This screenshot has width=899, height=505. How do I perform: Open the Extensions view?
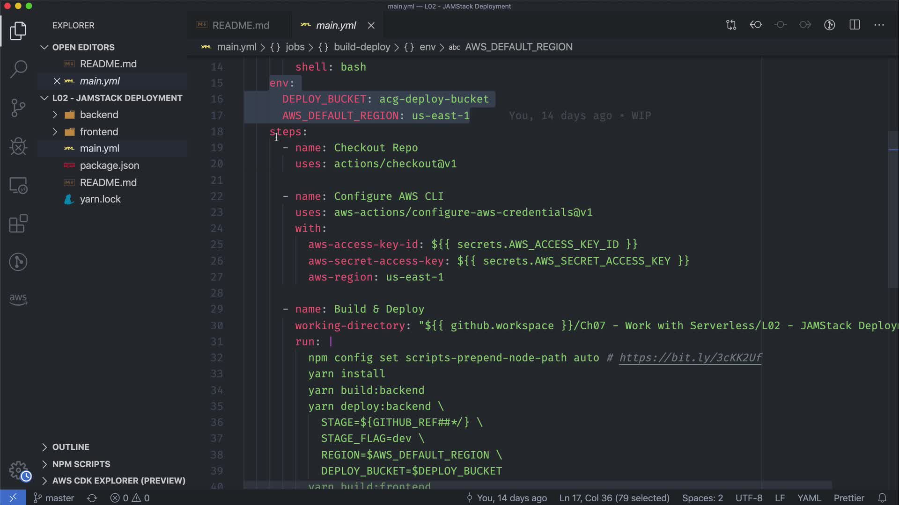click(x=18, y=224)
